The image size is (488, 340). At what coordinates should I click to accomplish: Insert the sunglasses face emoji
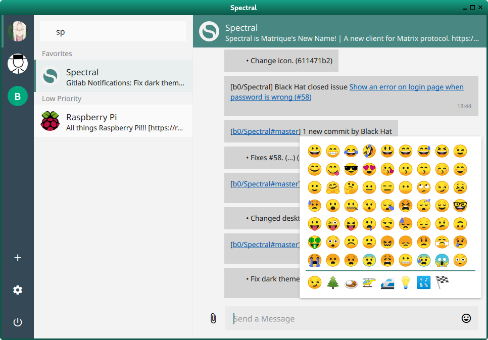click(x=351, y=169)
